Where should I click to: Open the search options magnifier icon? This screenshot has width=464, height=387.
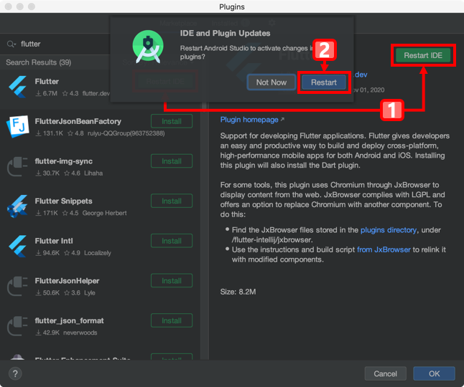(11, 44)
